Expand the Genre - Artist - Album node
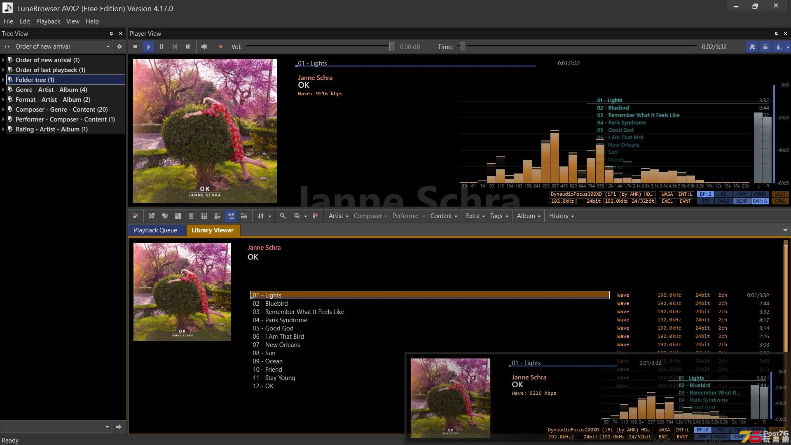791x445 pixels. click(x=3, y=90)
